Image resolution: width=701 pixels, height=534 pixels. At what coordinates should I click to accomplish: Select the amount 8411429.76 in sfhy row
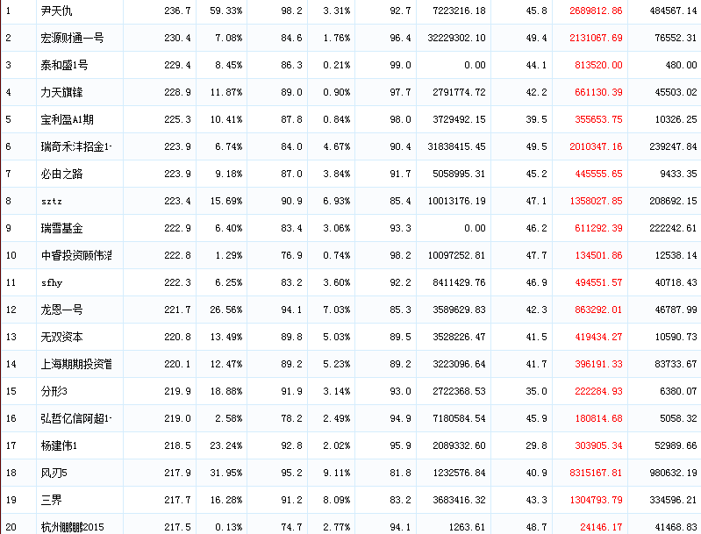point(459,283)
